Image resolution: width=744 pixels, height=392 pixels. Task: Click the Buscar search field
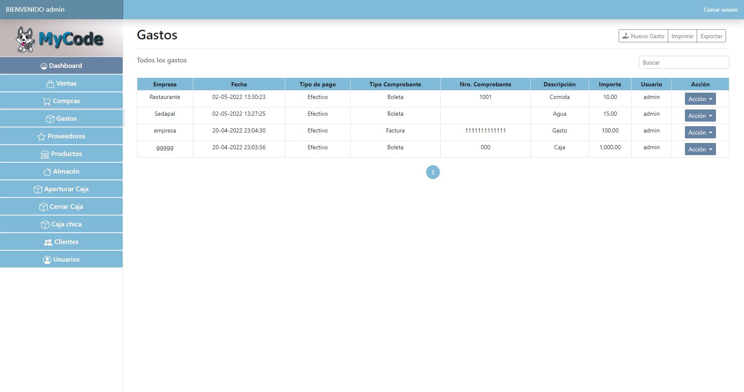point(684,62)
